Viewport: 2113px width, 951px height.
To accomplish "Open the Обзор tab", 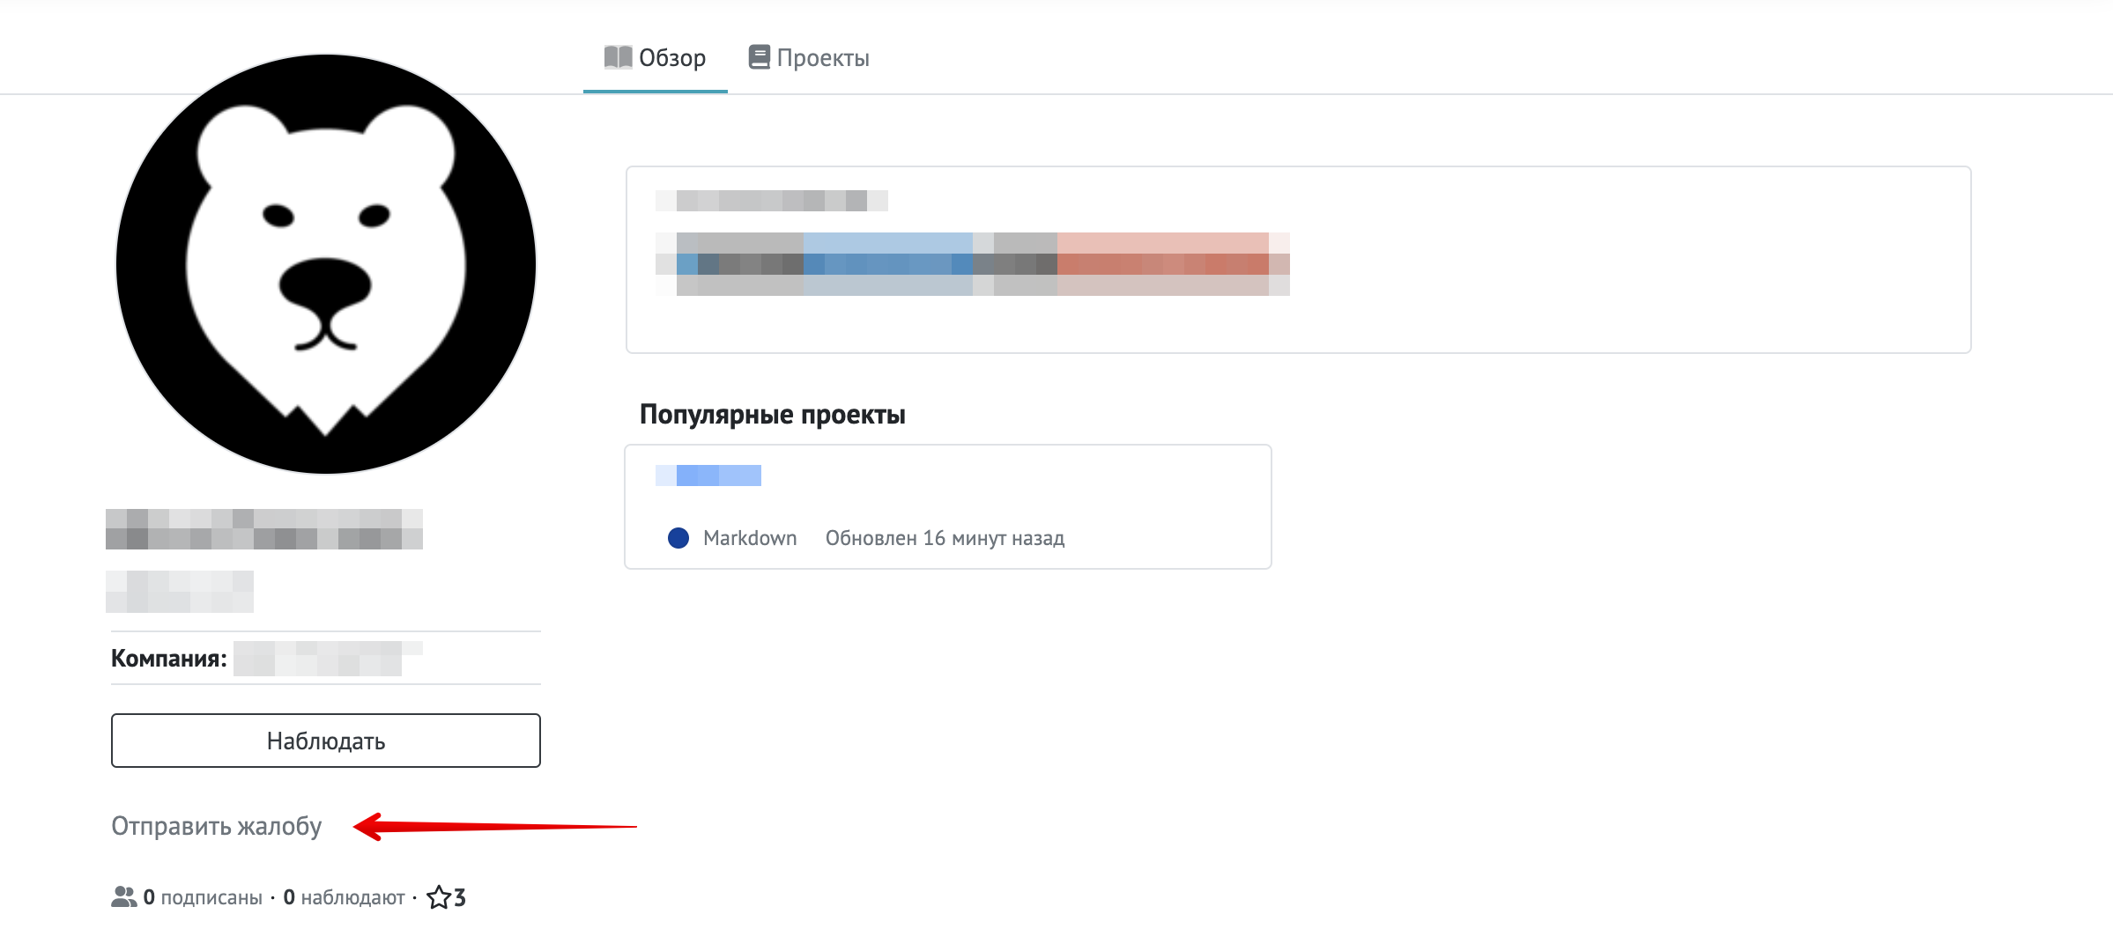I will [x=655, y=58].
